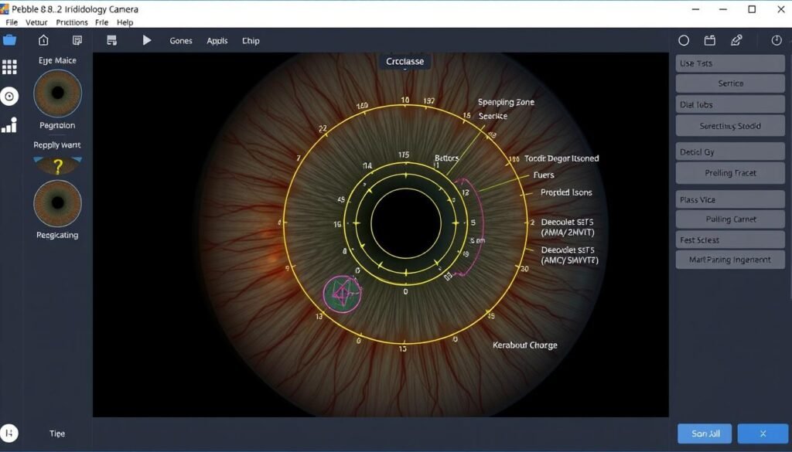Click the Crcclasse label above the iris

tap(405, 62)
